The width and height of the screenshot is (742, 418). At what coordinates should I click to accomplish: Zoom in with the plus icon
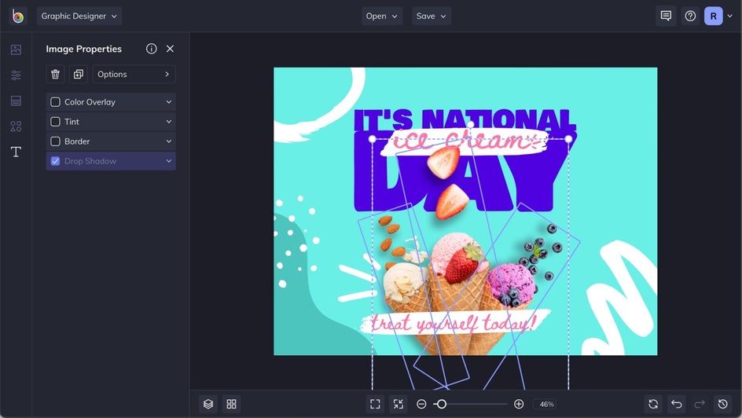(x=519, y=404)
